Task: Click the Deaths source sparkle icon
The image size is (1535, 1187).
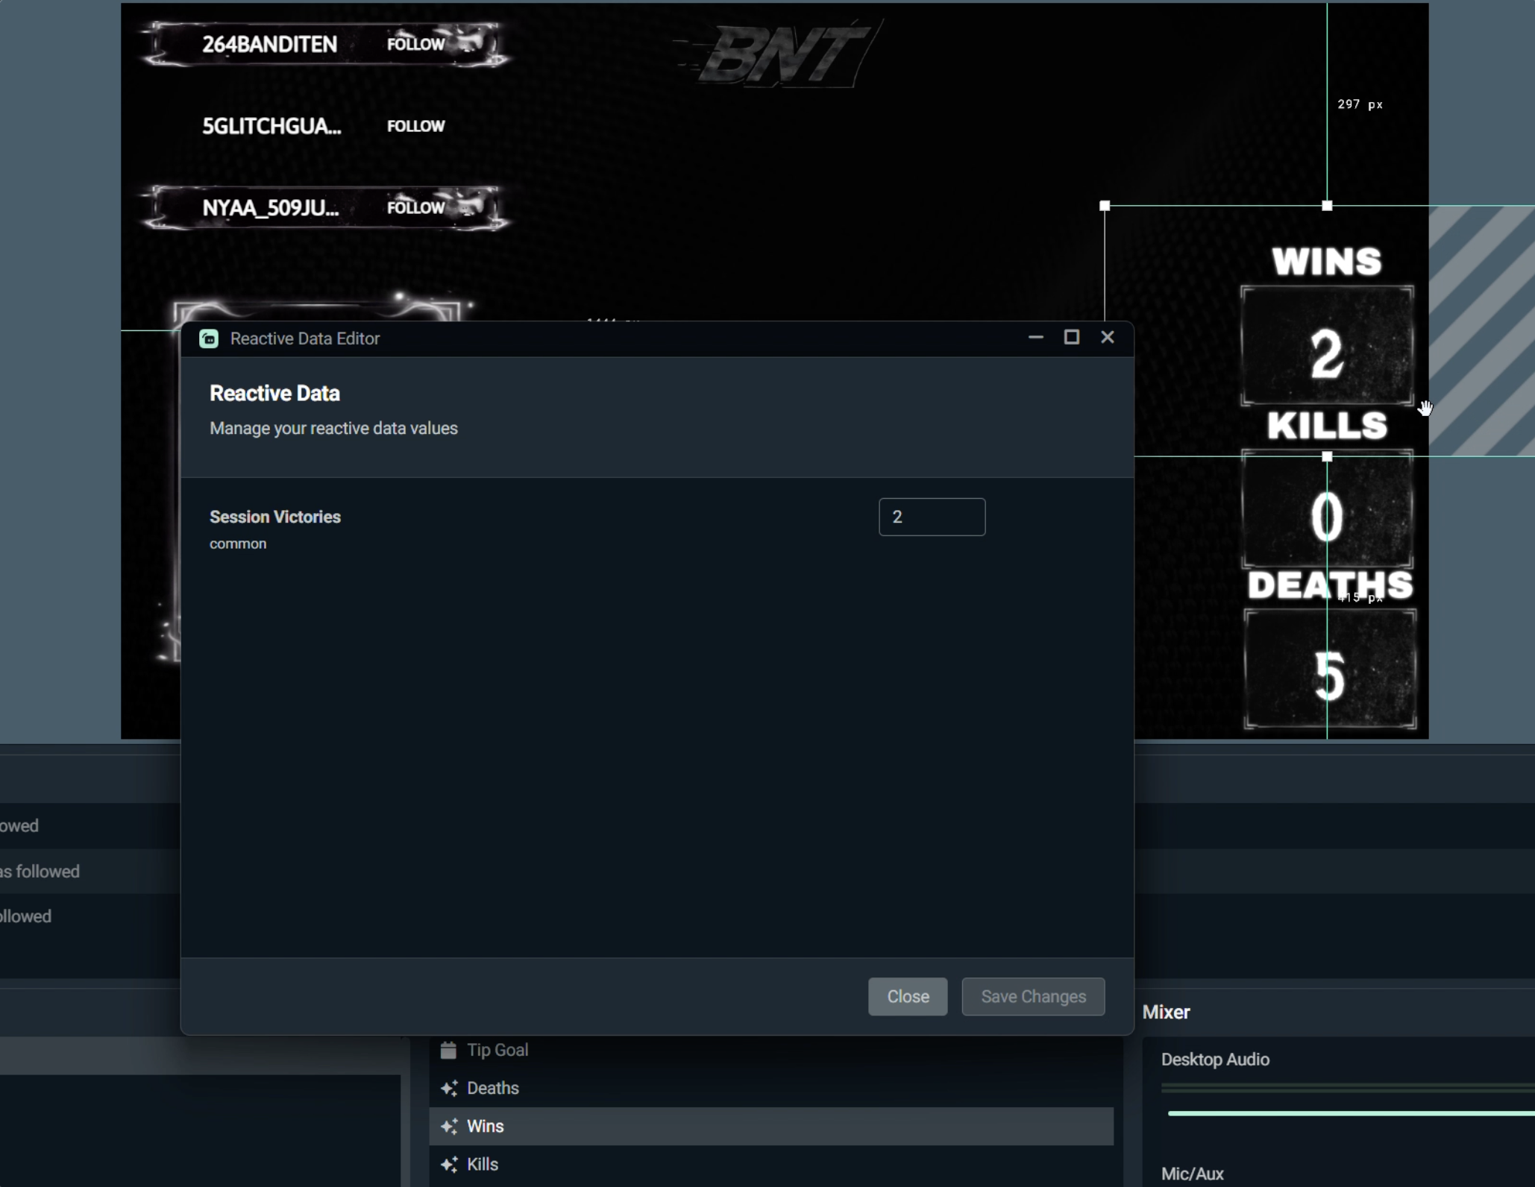Action: click(449, 1088)
